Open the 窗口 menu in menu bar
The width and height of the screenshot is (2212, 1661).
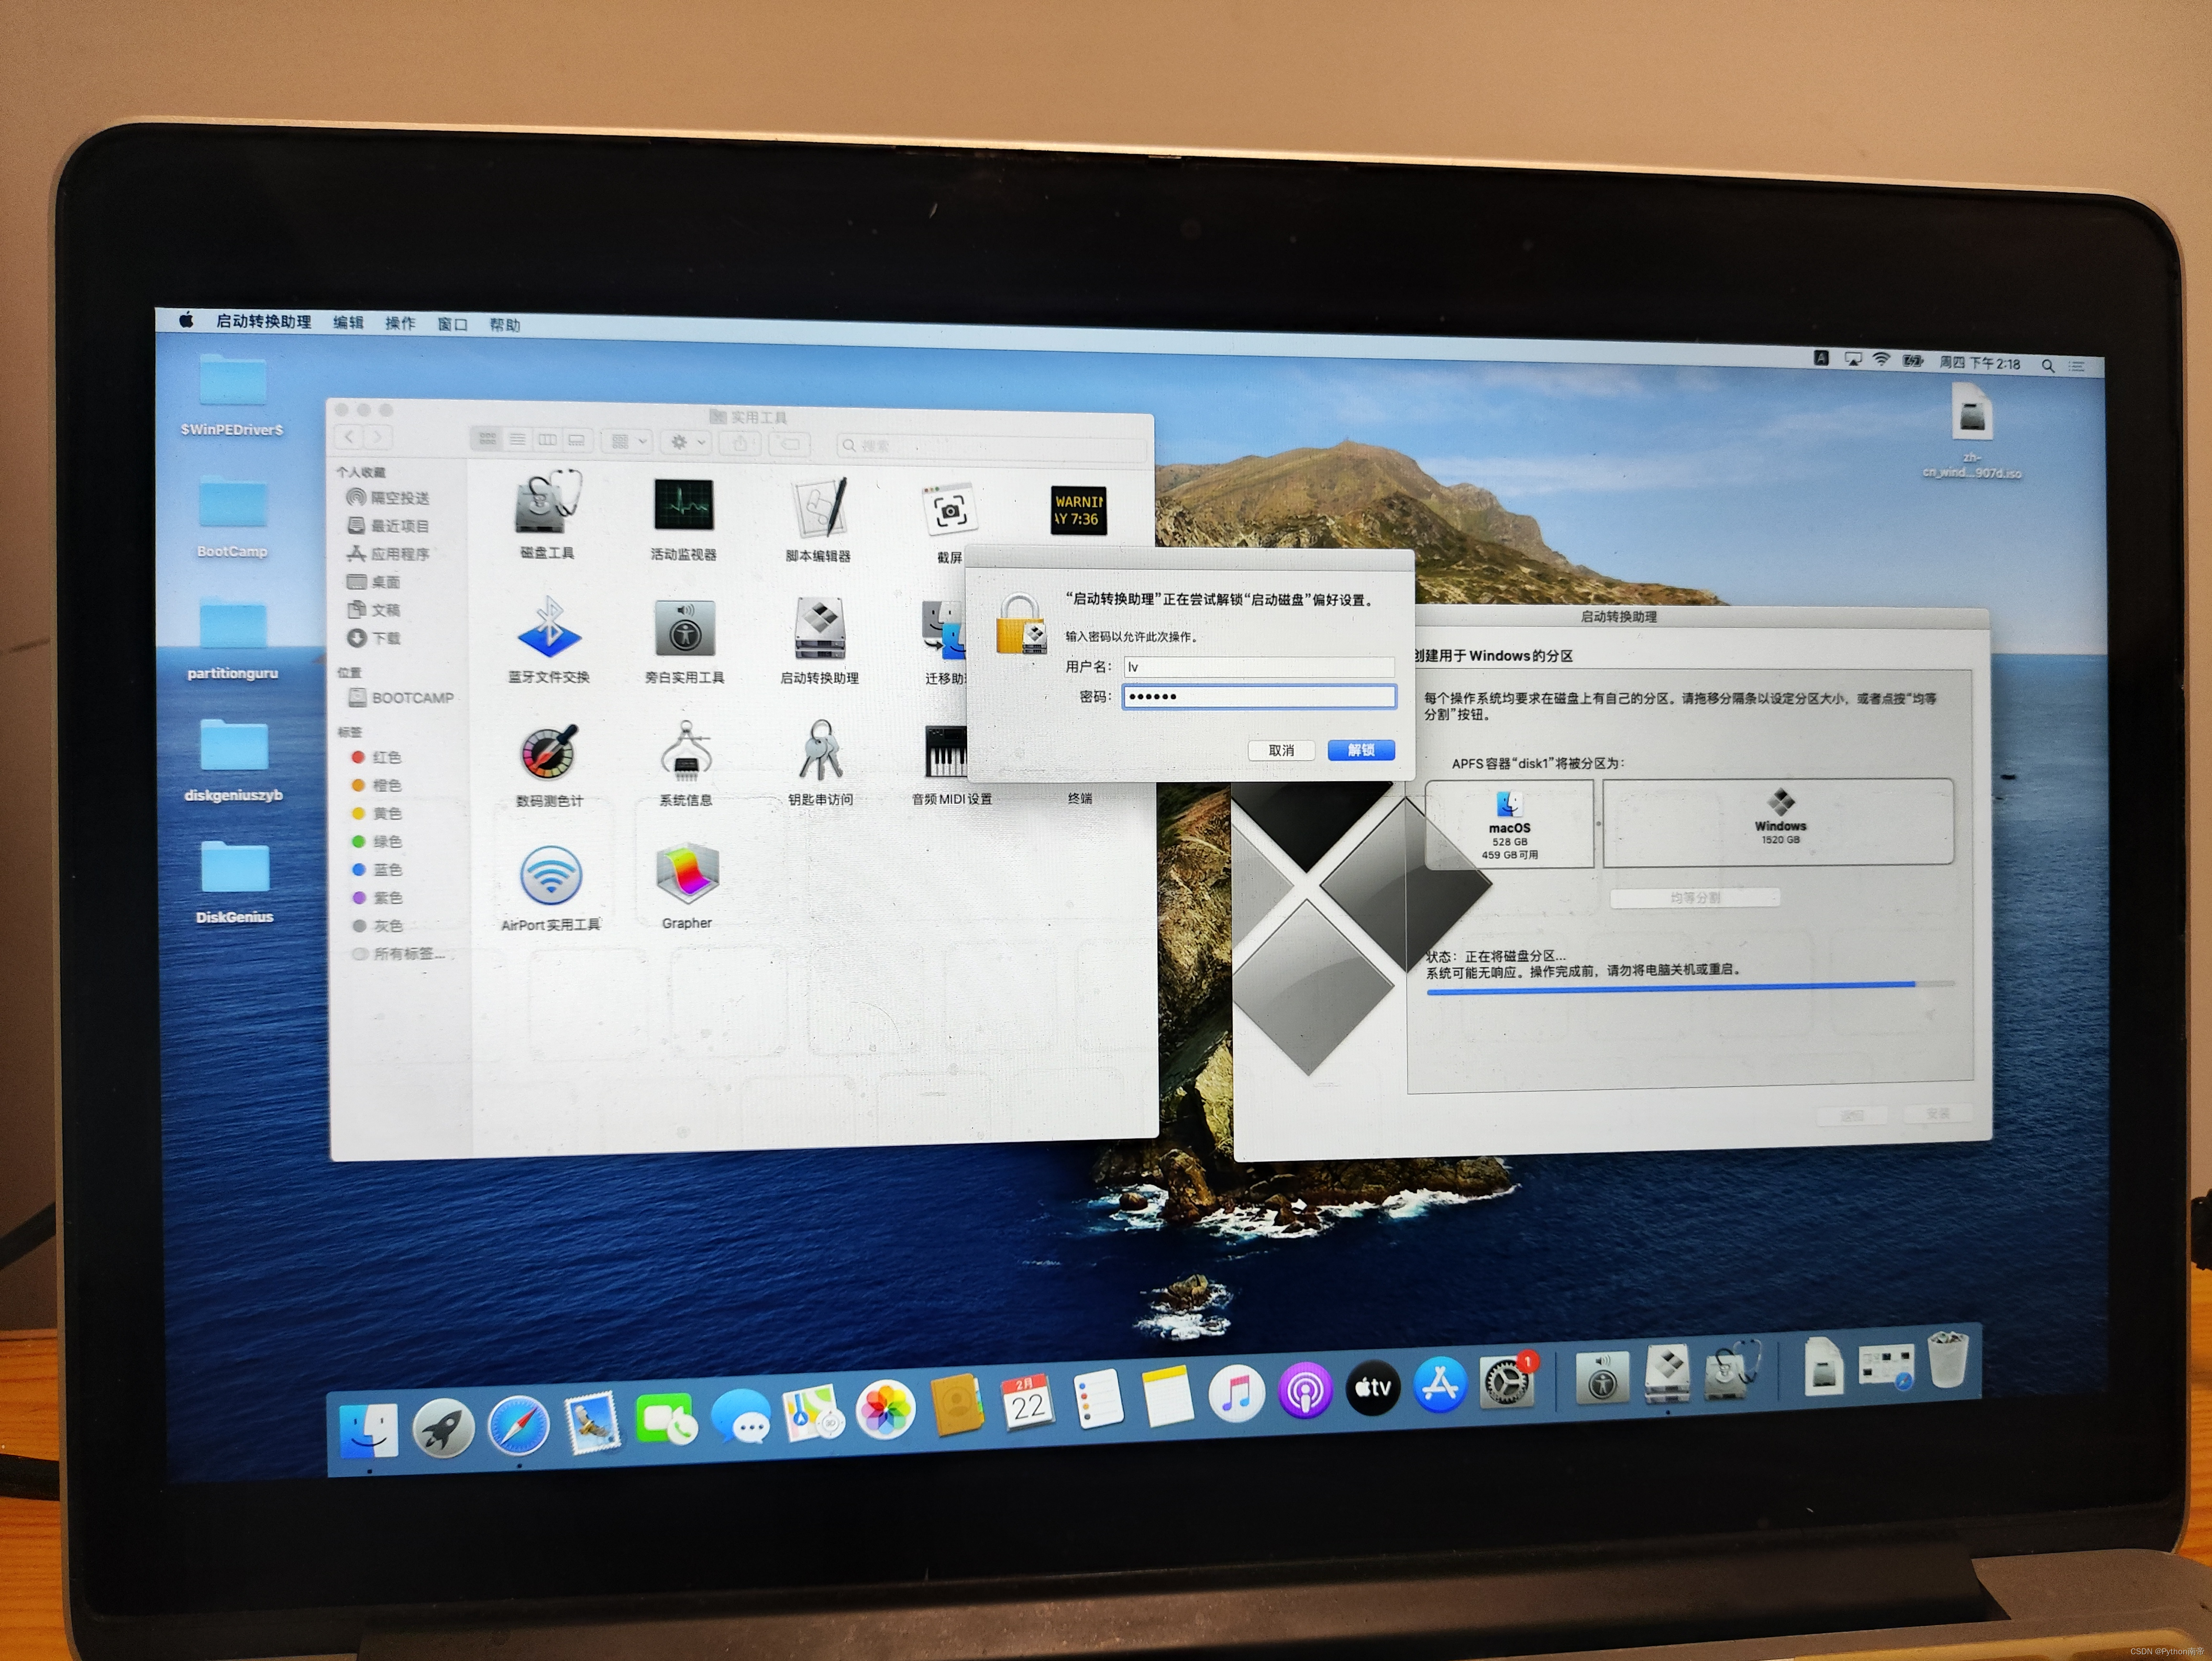[452, 324]
